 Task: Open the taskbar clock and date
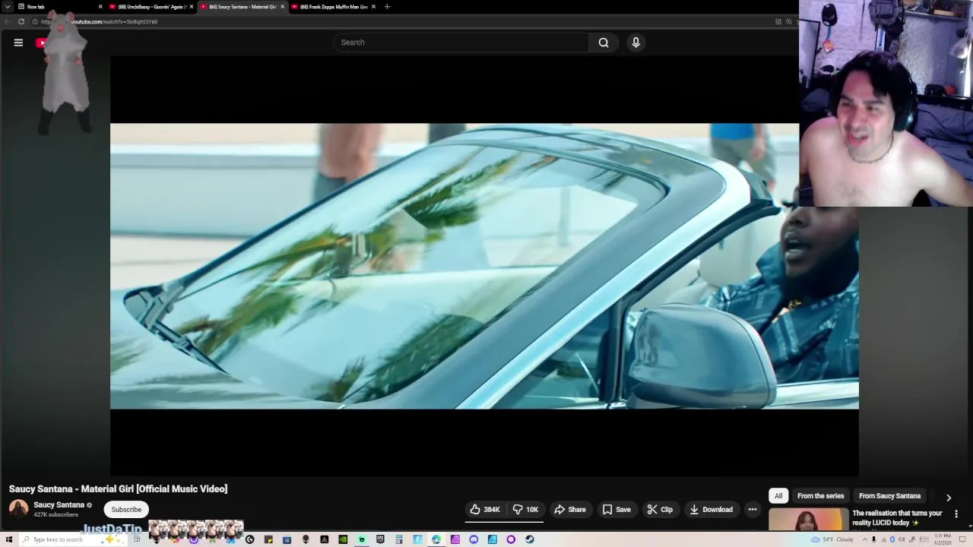pyautogui.click(x=943, y=539)
